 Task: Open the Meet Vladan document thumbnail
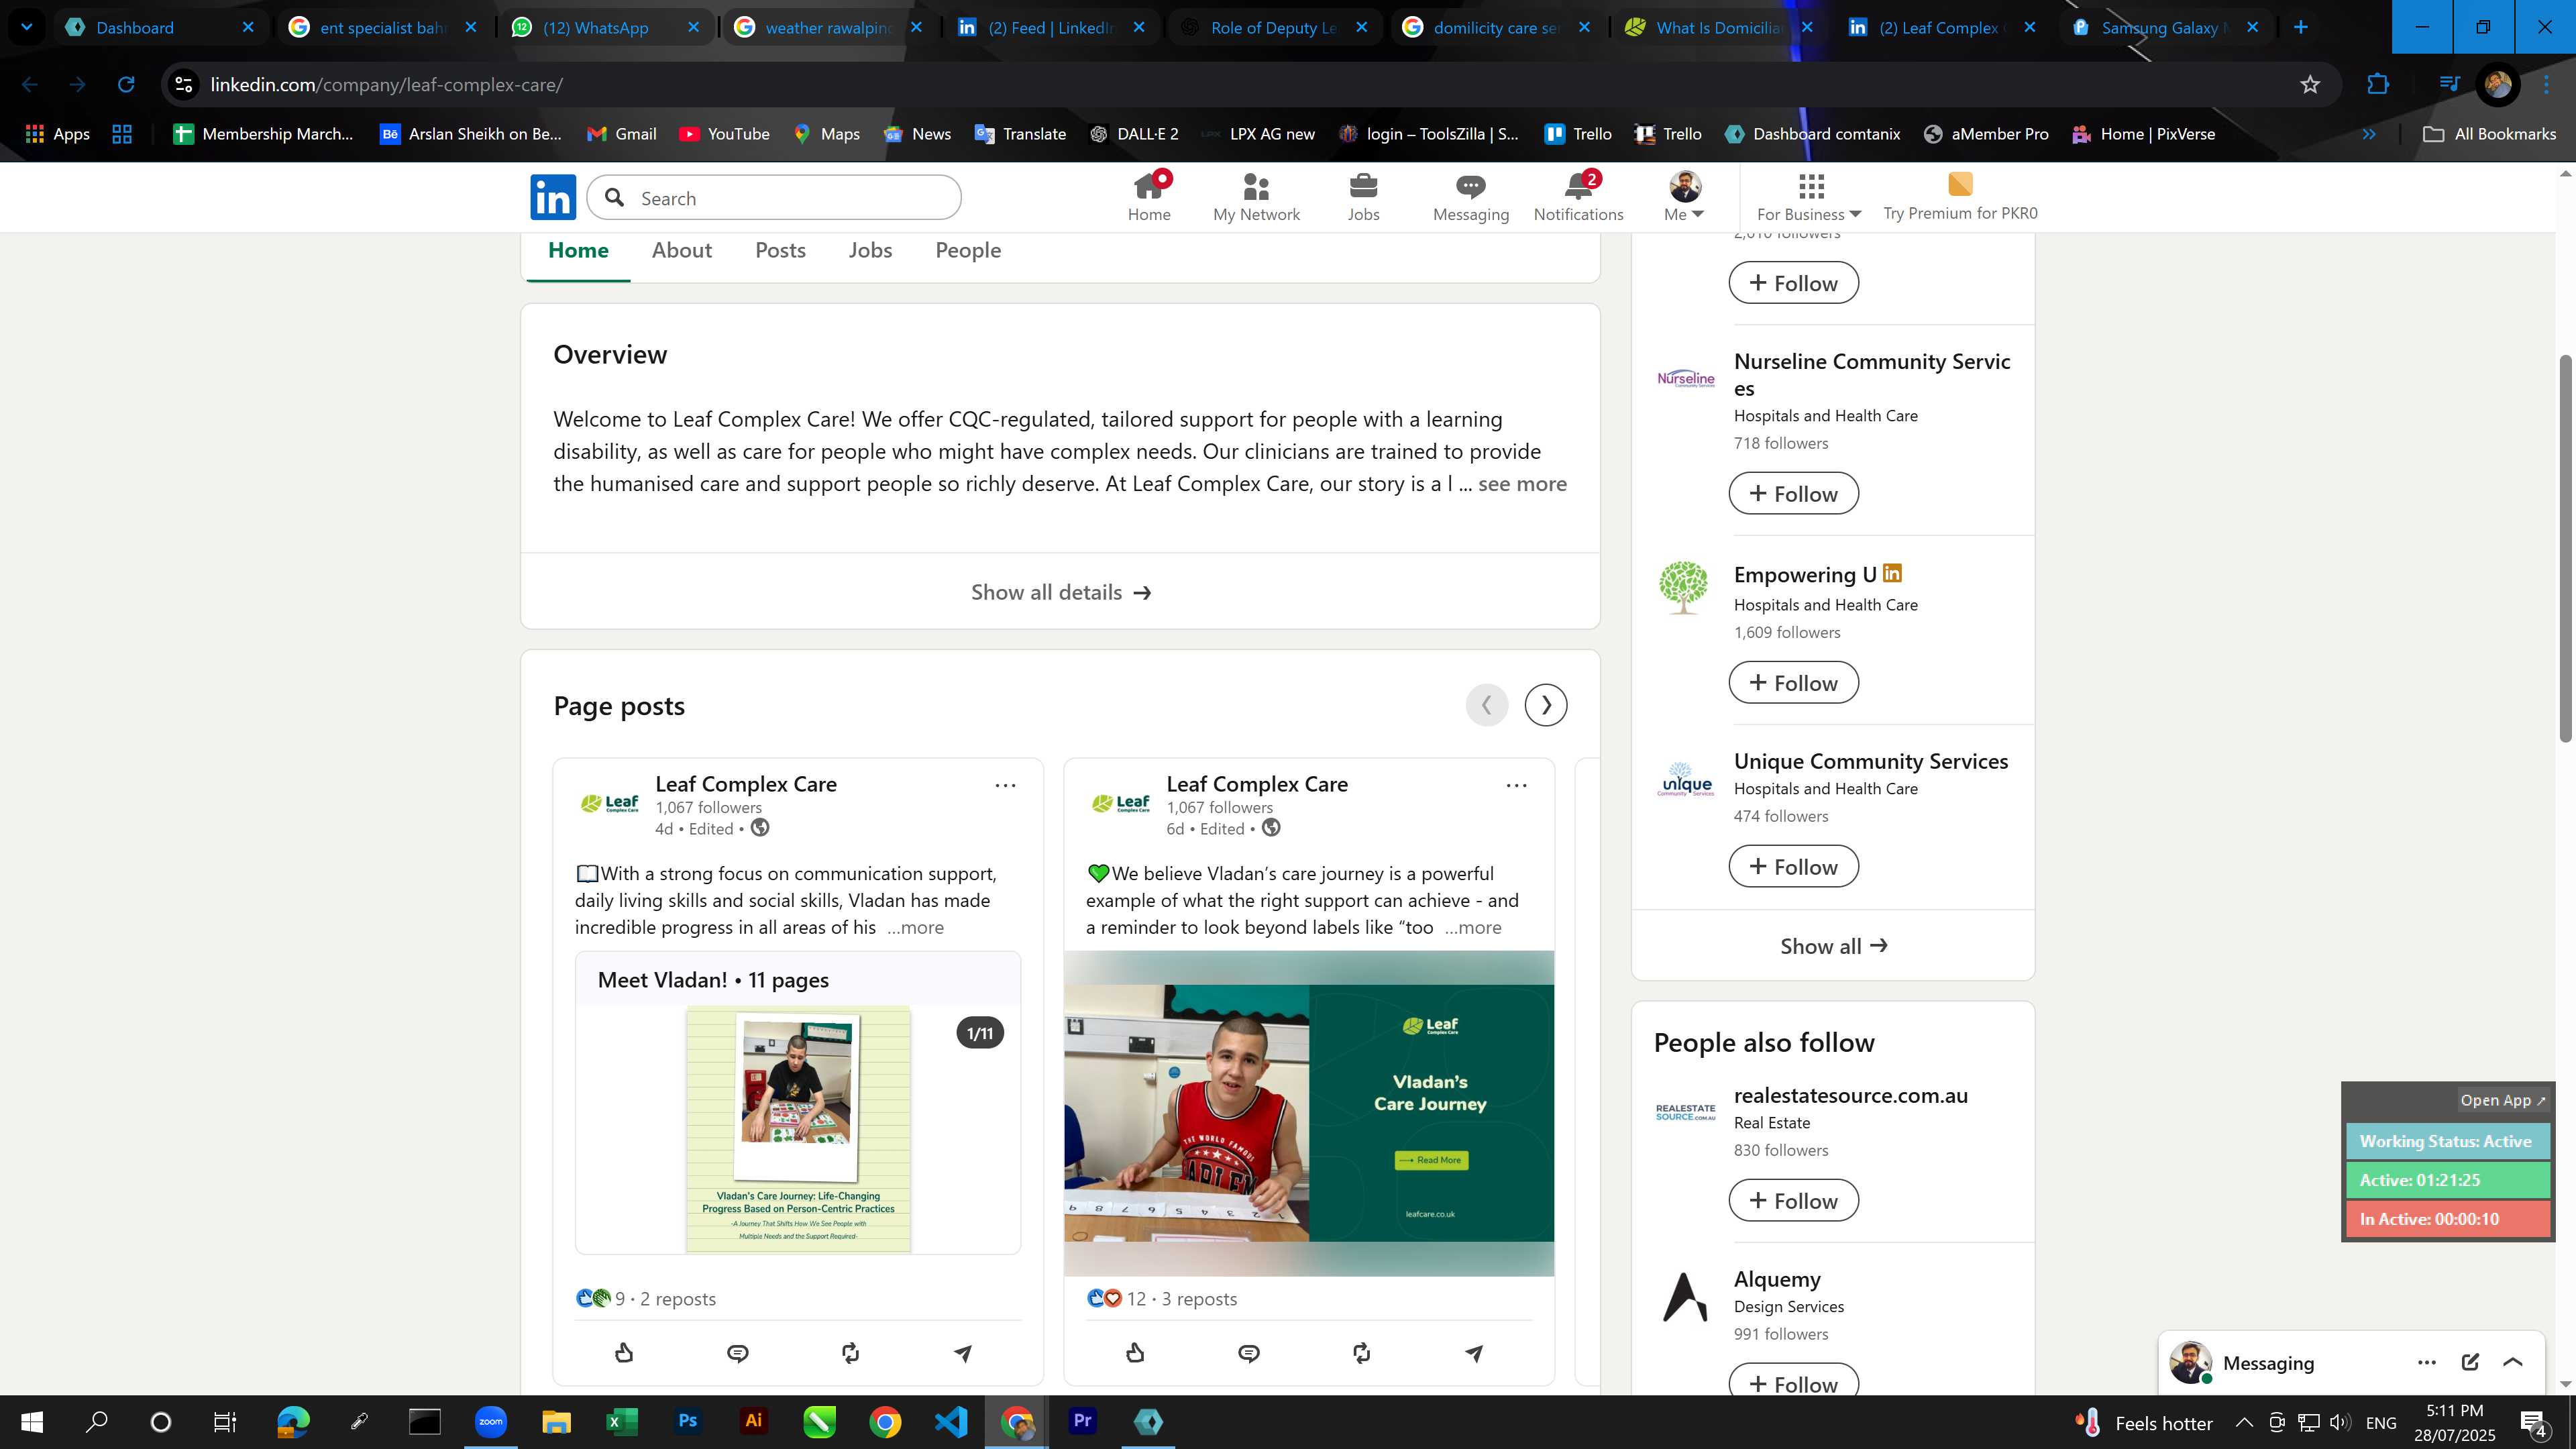coord(798,1129)
